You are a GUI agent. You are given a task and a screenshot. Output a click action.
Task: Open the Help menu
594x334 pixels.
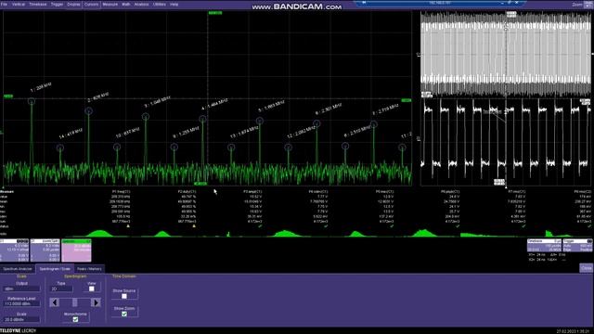[x=174, y=4]
